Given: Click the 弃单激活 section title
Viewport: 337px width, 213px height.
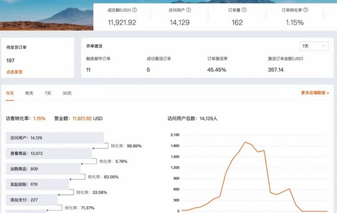Looking at the screenshot, I should (94, 46).
